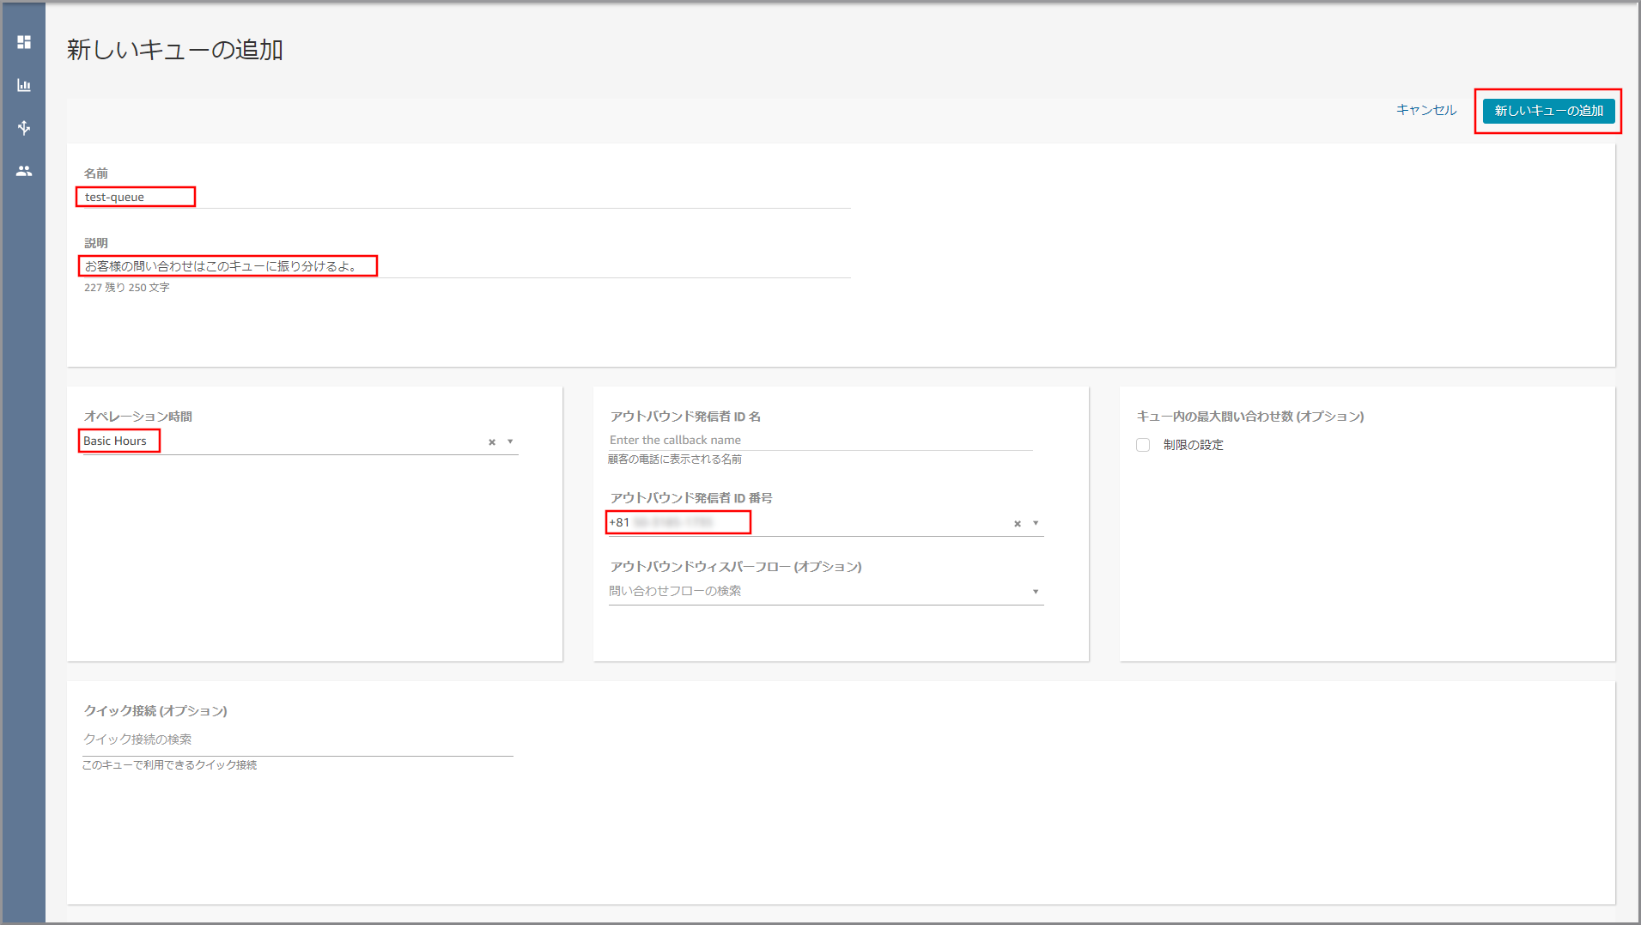The width and height of the screenshot is (1641, 925).
Task: Open the metrics bar chart sidebar icon
Action: click(x=24, y=85)
